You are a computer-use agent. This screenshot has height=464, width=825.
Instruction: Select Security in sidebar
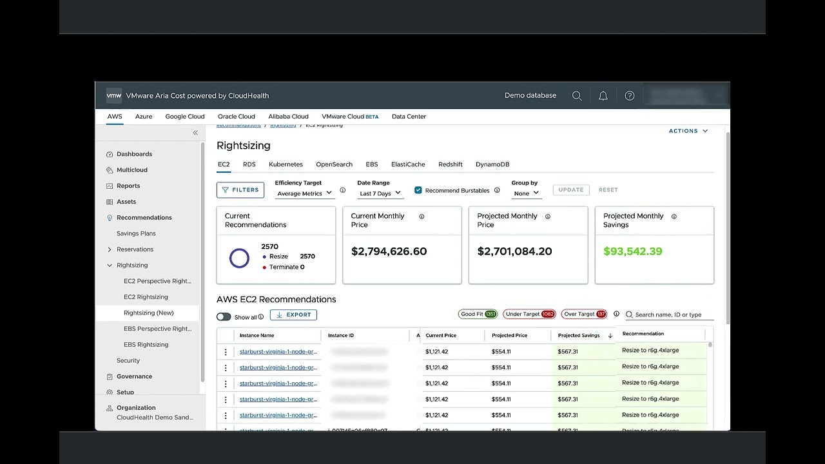(x=128, y=361)
